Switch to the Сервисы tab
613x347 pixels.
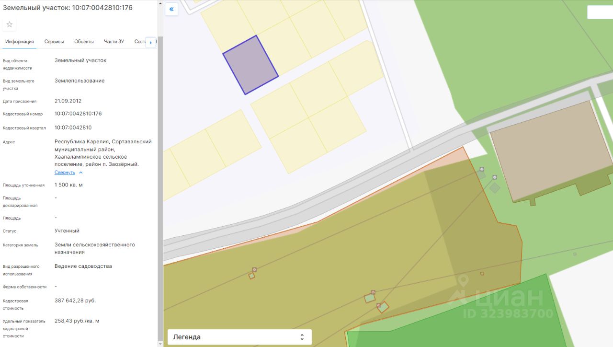[x=54, y=42]
